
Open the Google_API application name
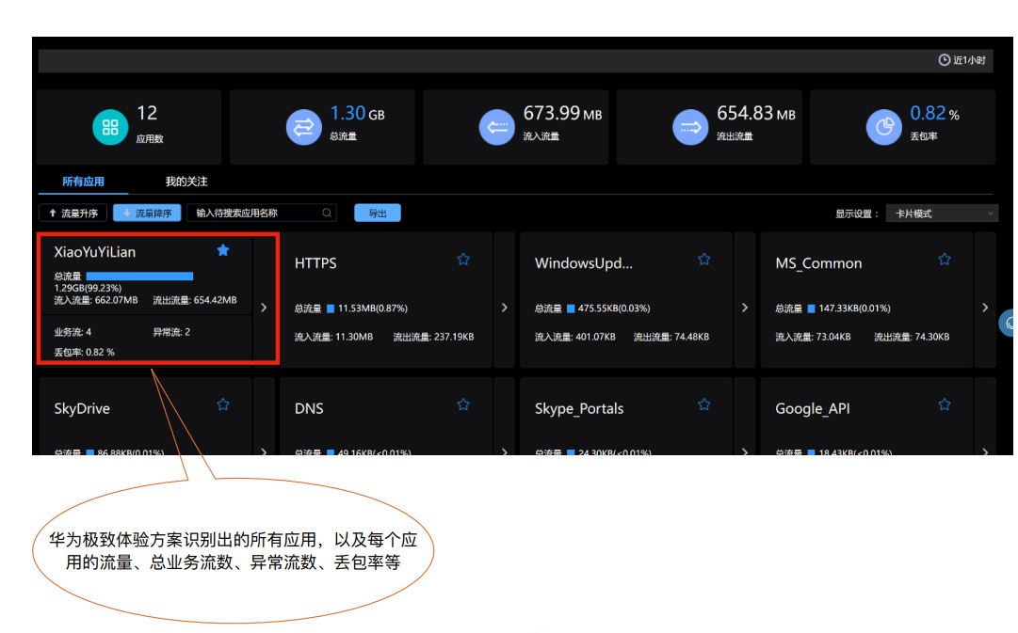(812, 408)
